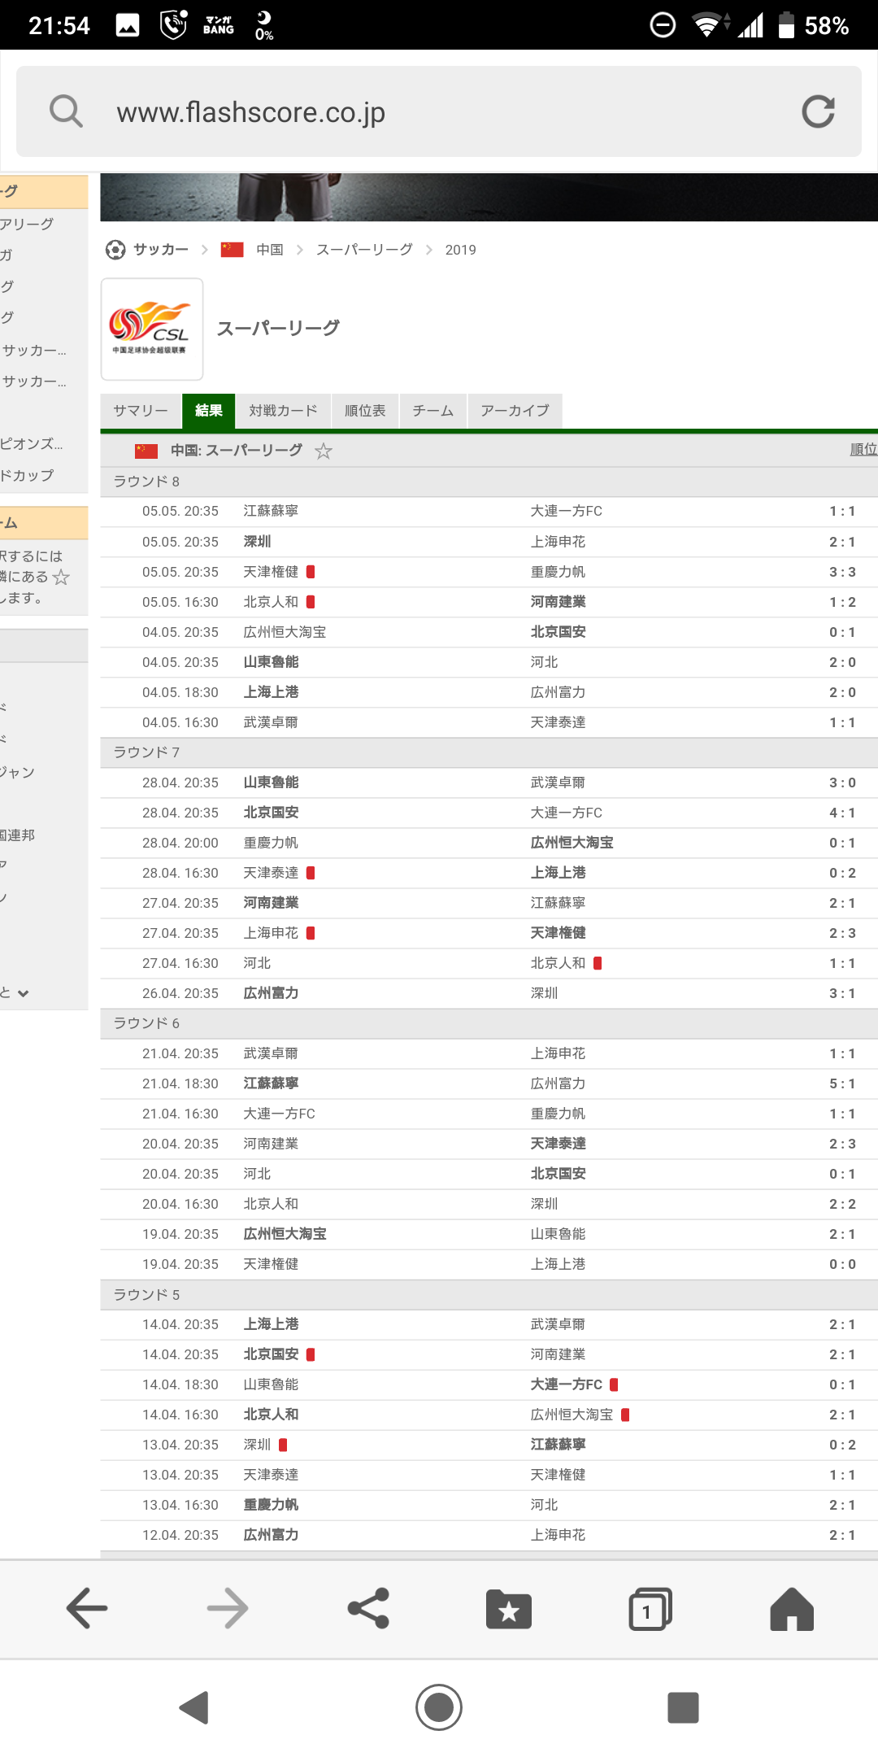Tap the browser back arrow
The height and width of the screenshot is (1757, 878).
coord(87,1608)
